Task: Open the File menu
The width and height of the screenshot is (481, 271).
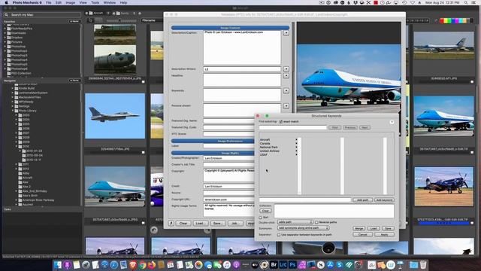Action: tap(48, 2)
